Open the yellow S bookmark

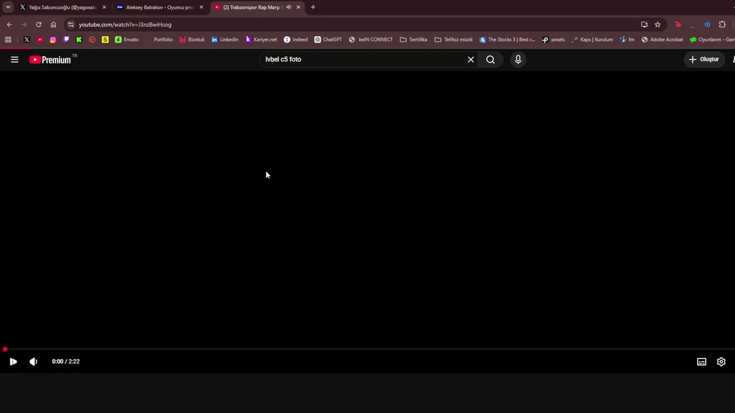click(105, 40)
